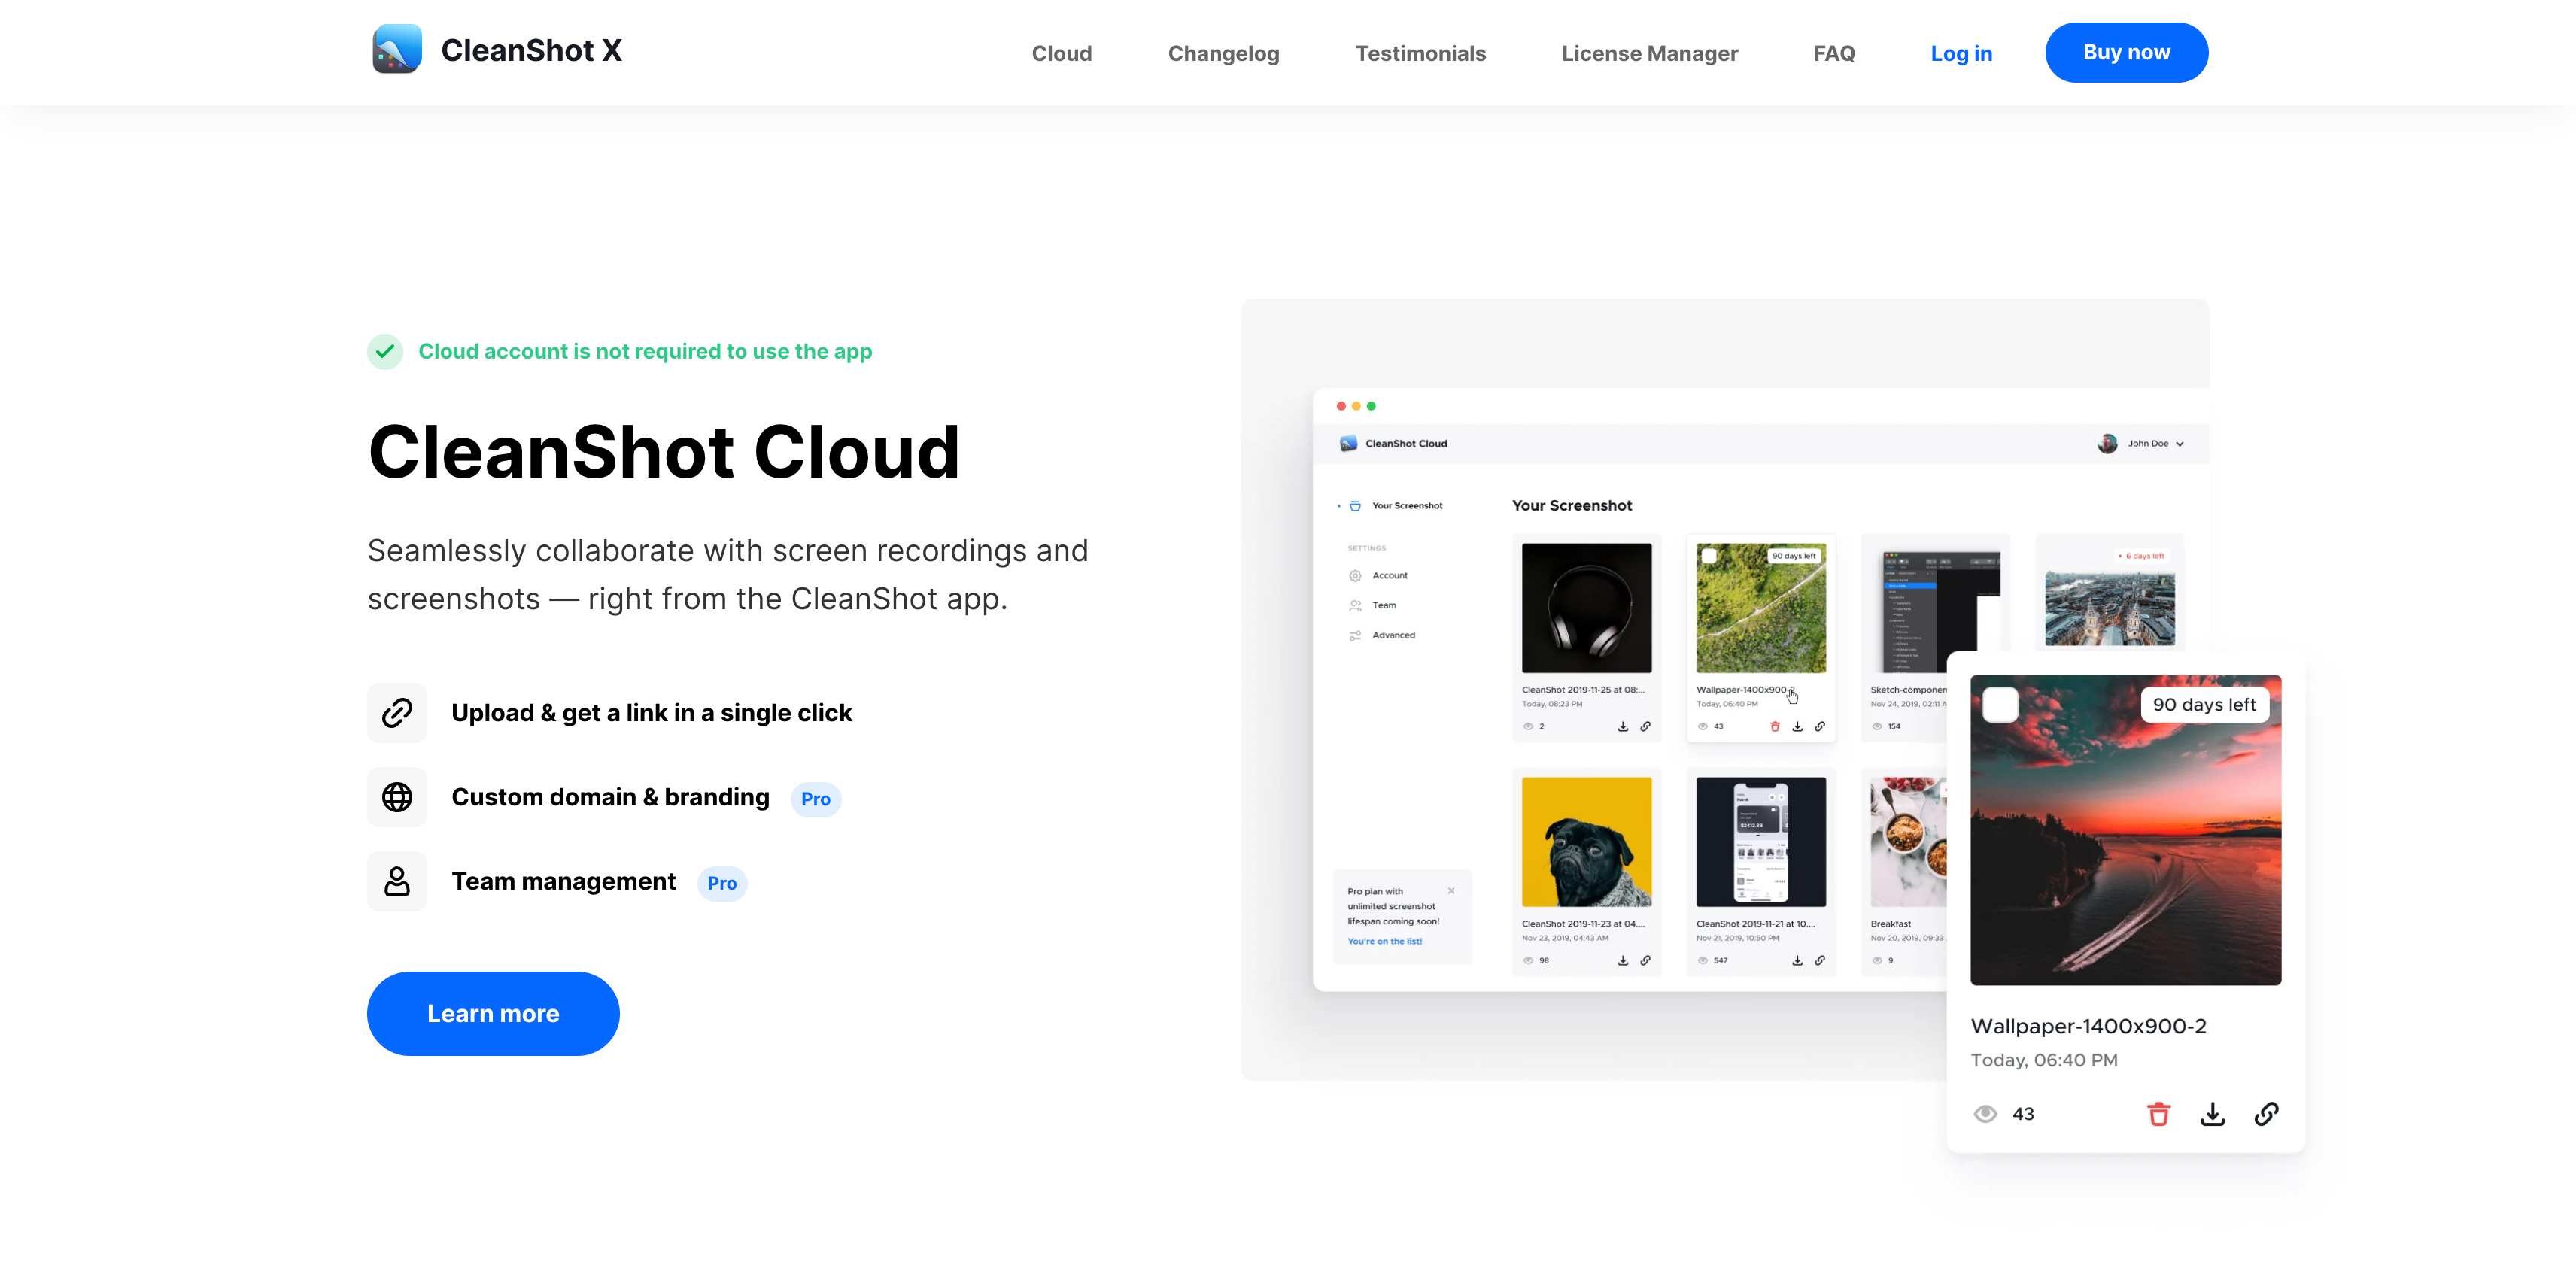2576x1286 pixels.
Task: Click the Learn more button
Action: 493,1014
